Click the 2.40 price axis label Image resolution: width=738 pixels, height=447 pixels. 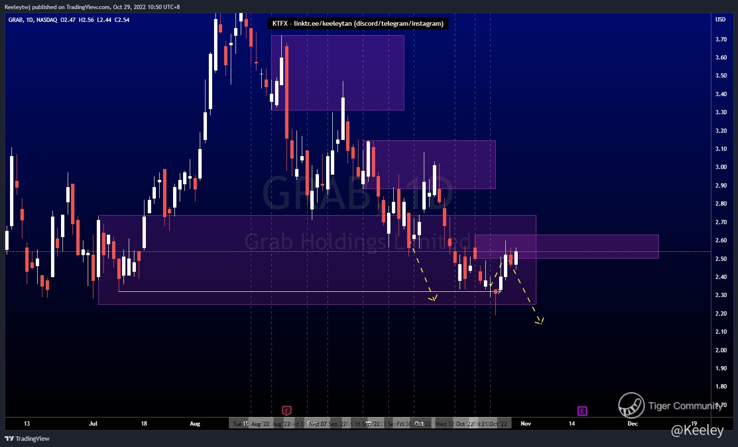point(721,277)
